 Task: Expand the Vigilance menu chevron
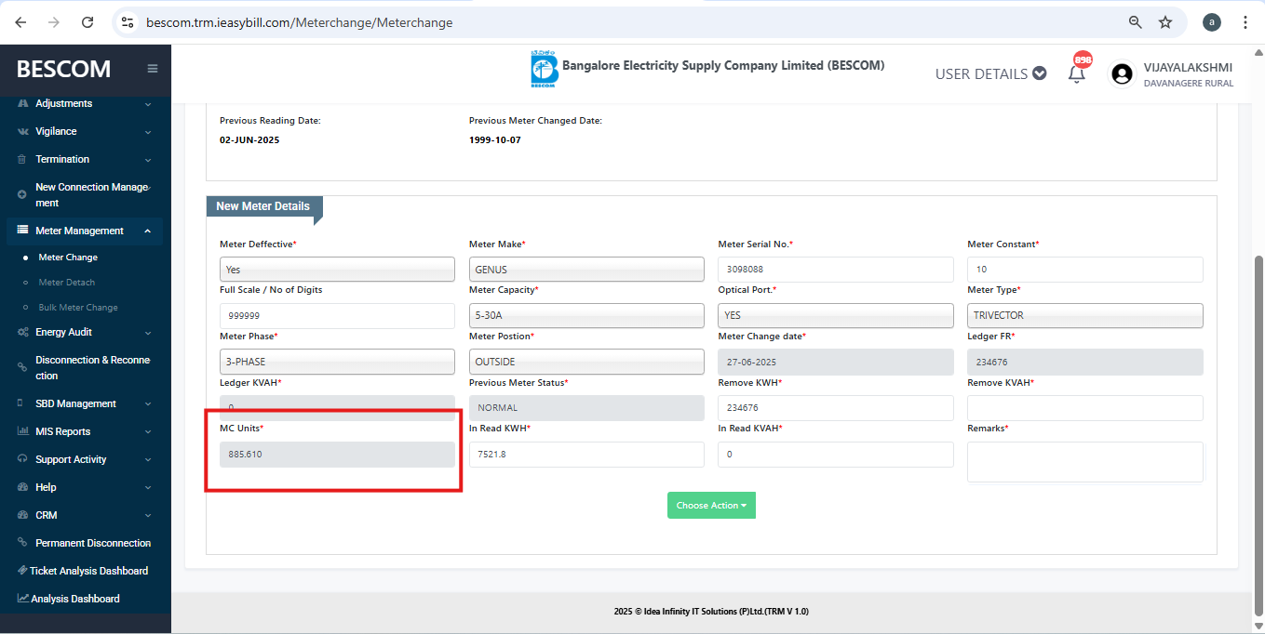[x=148, y=132]
